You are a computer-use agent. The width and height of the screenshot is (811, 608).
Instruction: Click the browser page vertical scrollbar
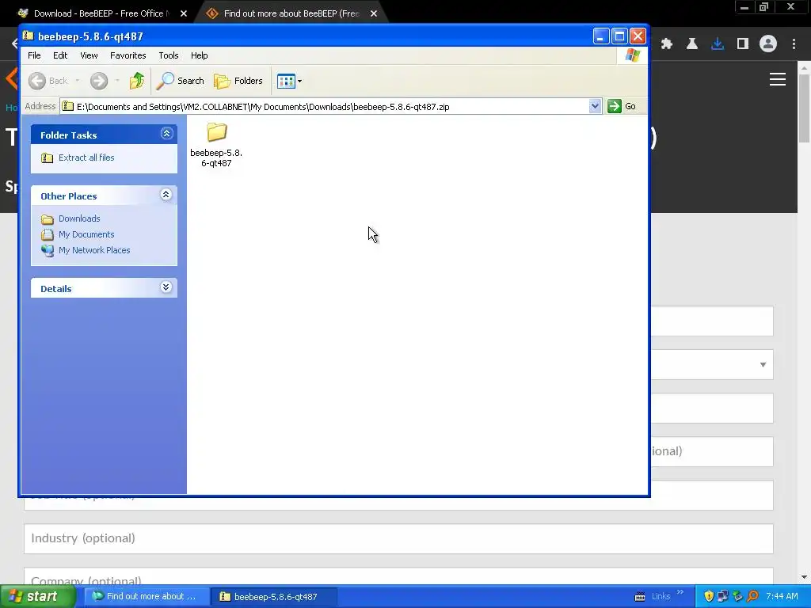pyautogui.click(x=804, y=108)
